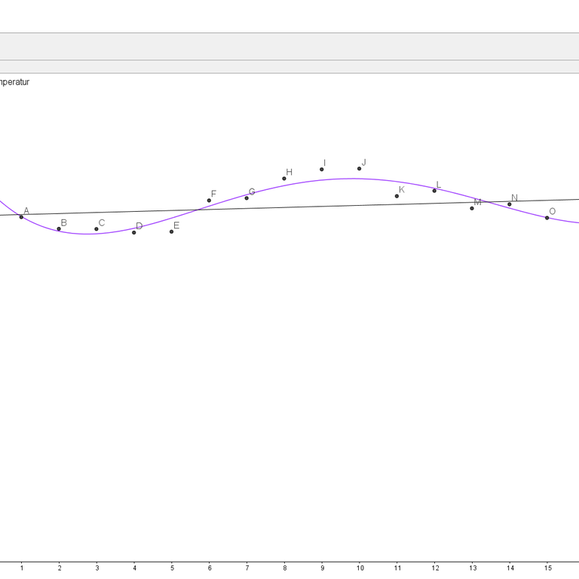
Task: Click point I above the curve
Action: point(322,170)
